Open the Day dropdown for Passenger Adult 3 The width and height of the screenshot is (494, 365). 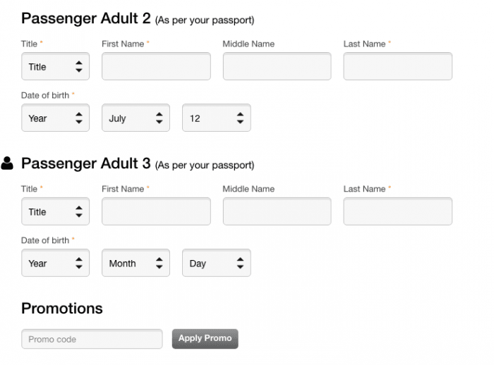pyautogui.click(x=216, y=264)
